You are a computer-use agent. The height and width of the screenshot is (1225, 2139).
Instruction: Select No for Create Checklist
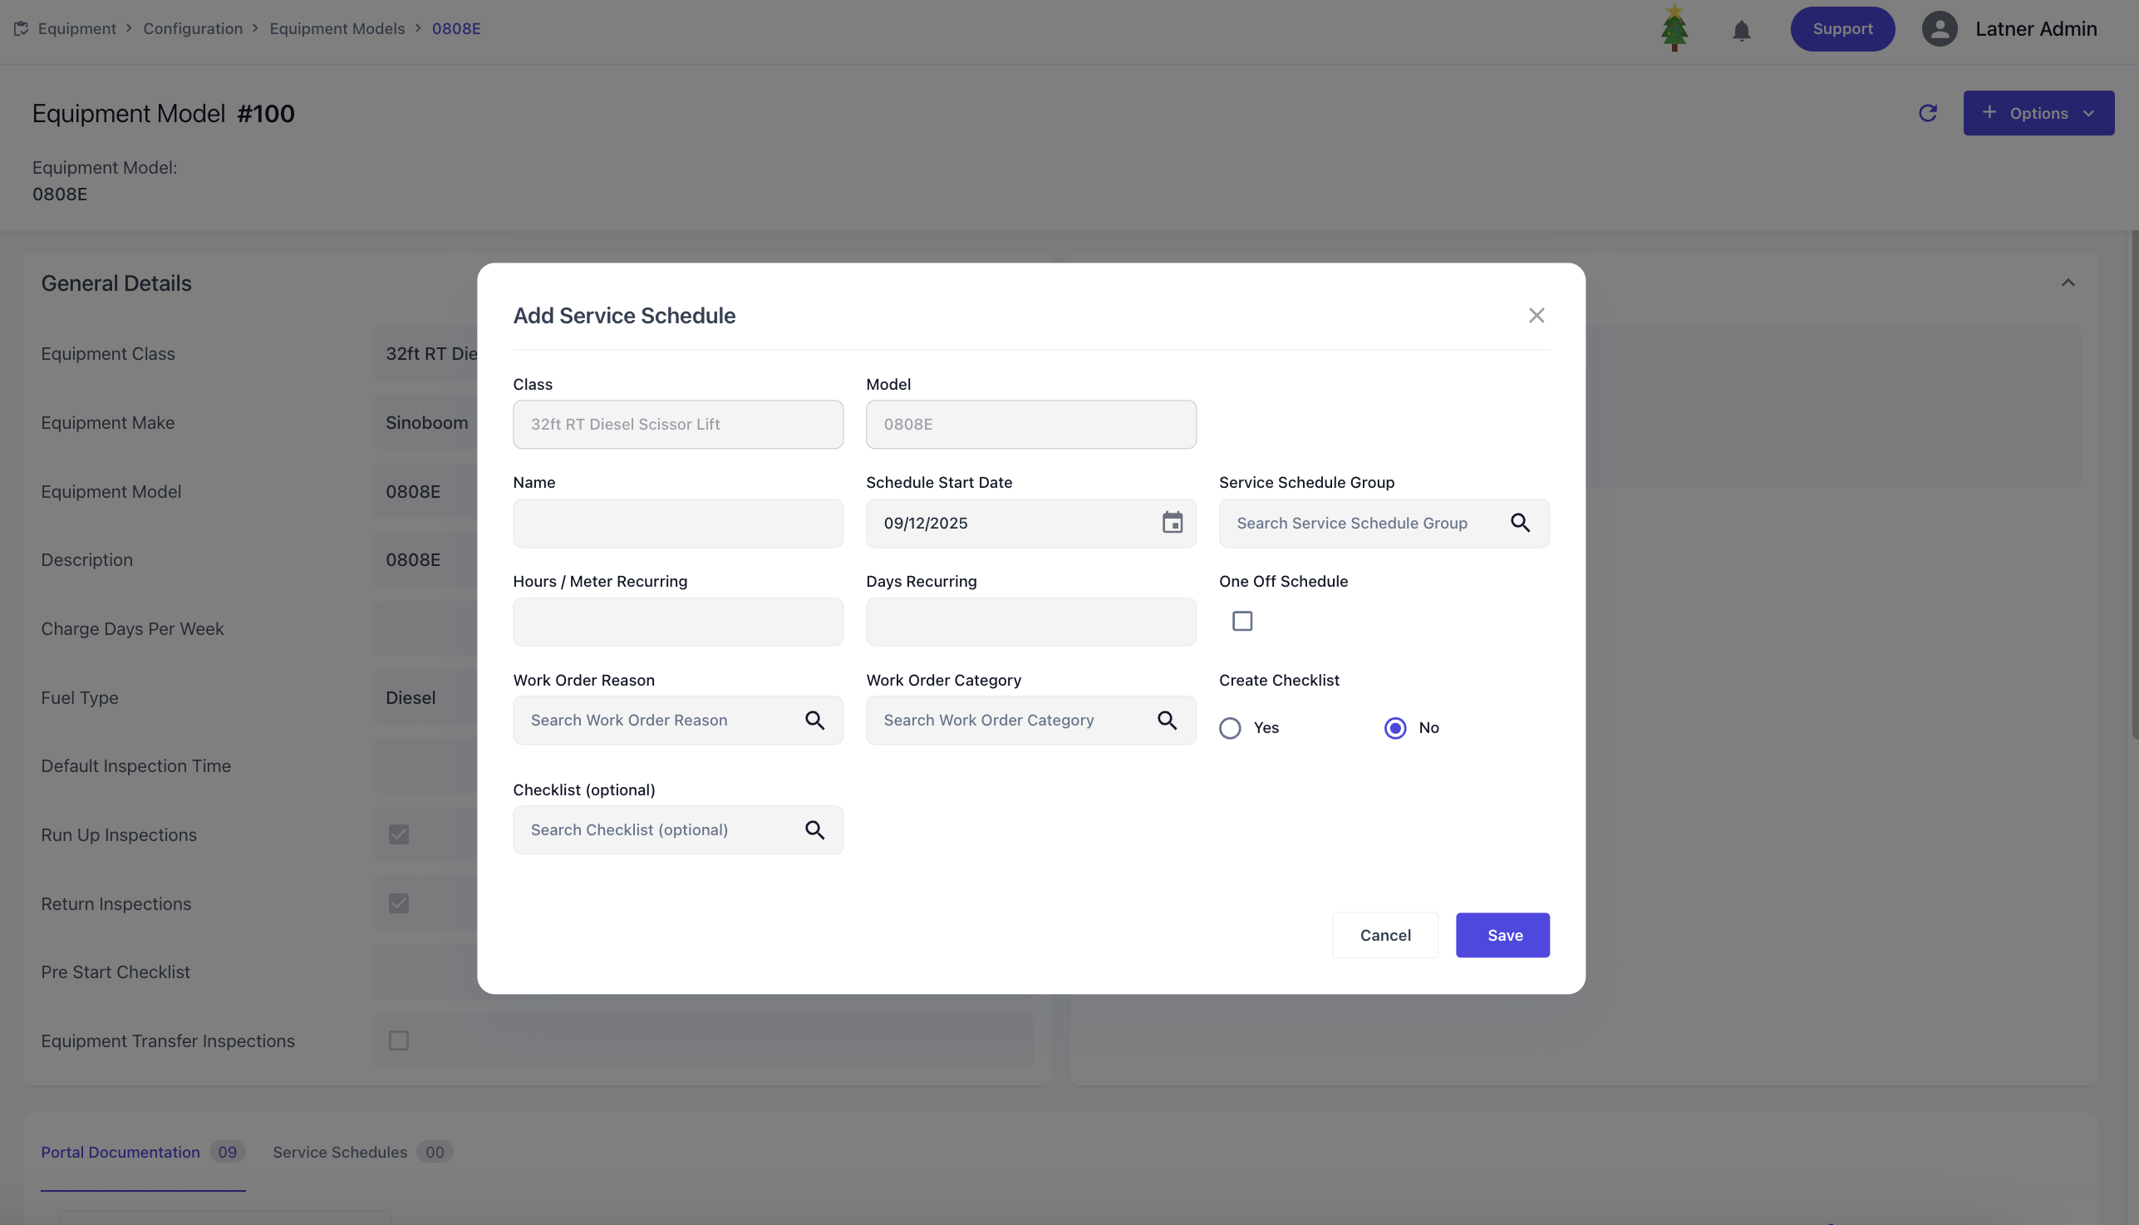1394,728
